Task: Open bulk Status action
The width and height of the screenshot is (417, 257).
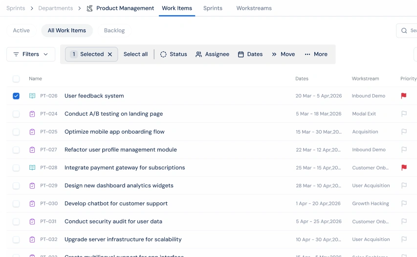Action: [x=174, y=54]
